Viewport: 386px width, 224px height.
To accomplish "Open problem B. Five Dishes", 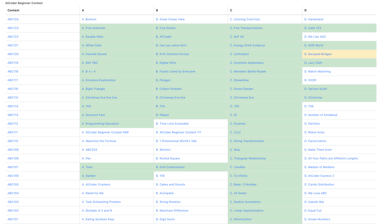I will [x=166, y=28].
